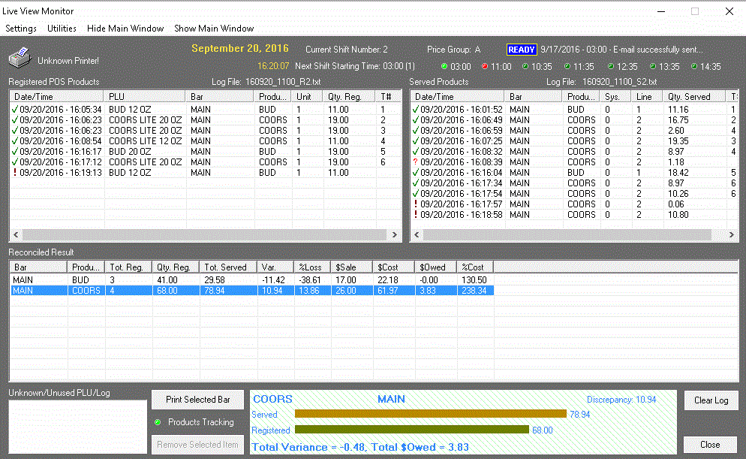Click green checkmark on 16:01:52 served row
Image resolution: width=746 pixels, height=459 pixels.
tap(416, 110)
